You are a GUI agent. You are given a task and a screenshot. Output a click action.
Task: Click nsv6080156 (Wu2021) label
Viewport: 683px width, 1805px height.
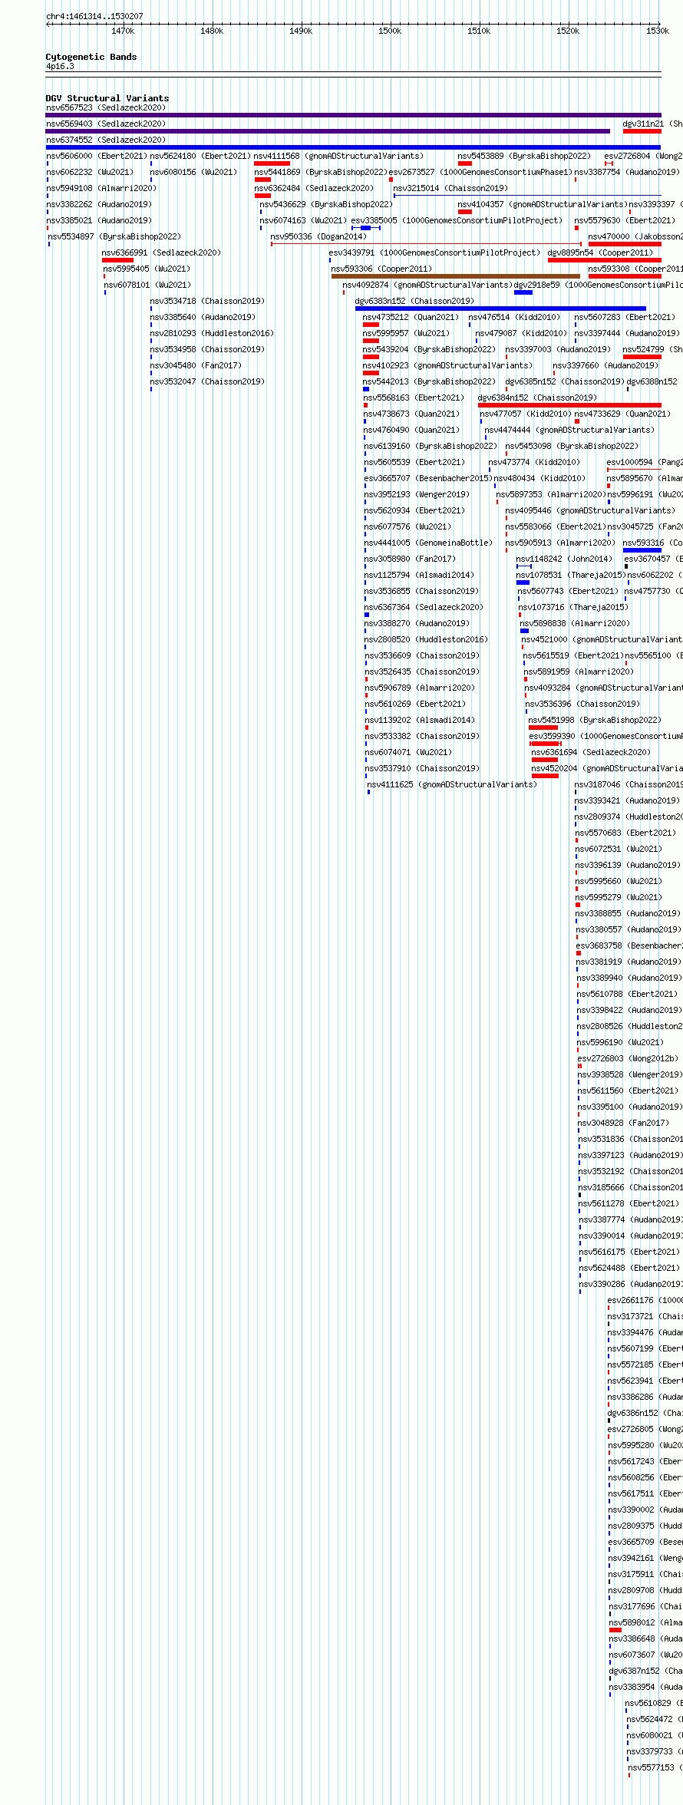point(194,172)
